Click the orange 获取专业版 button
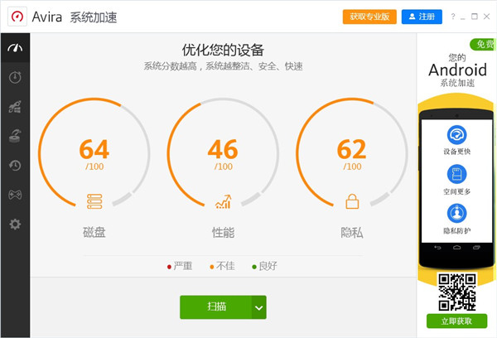The height and width of the screenshot is (338, 497). pyautogui.click(x=369, y=17)
